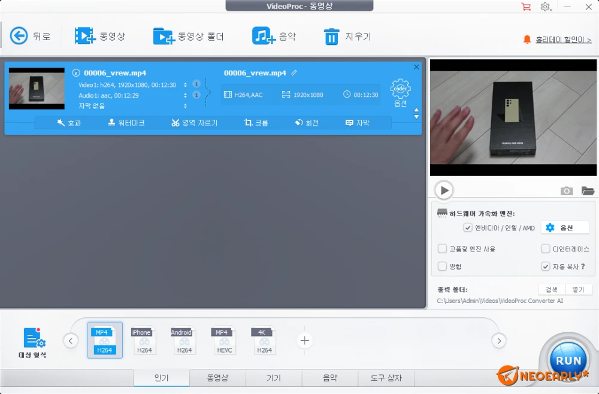Add a new format with plus icon
The height and width of the screenshot is (394, 599).
point(304,340)
